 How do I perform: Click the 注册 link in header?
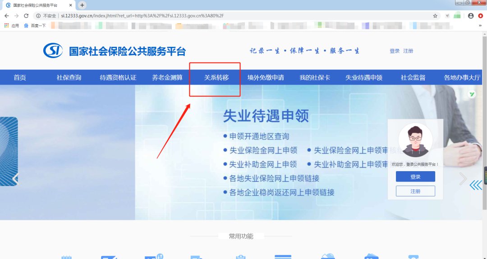[x=408, y=51]
